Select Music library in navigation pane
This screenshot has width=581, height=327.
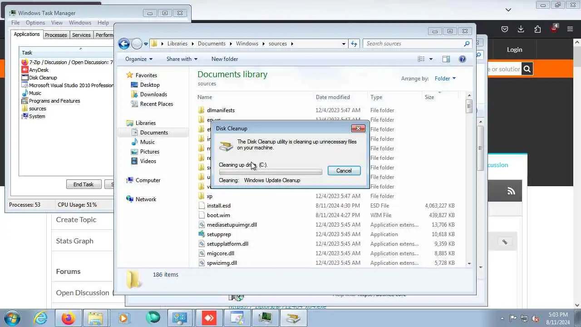tap(147, 142)
